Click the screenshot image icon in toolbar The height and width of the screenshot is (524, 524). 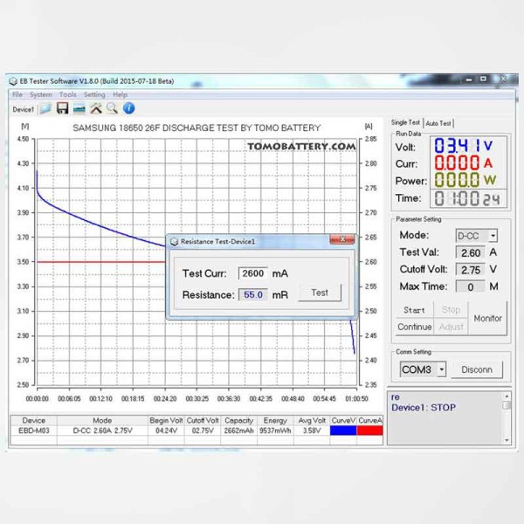click(x=79, y=108)
